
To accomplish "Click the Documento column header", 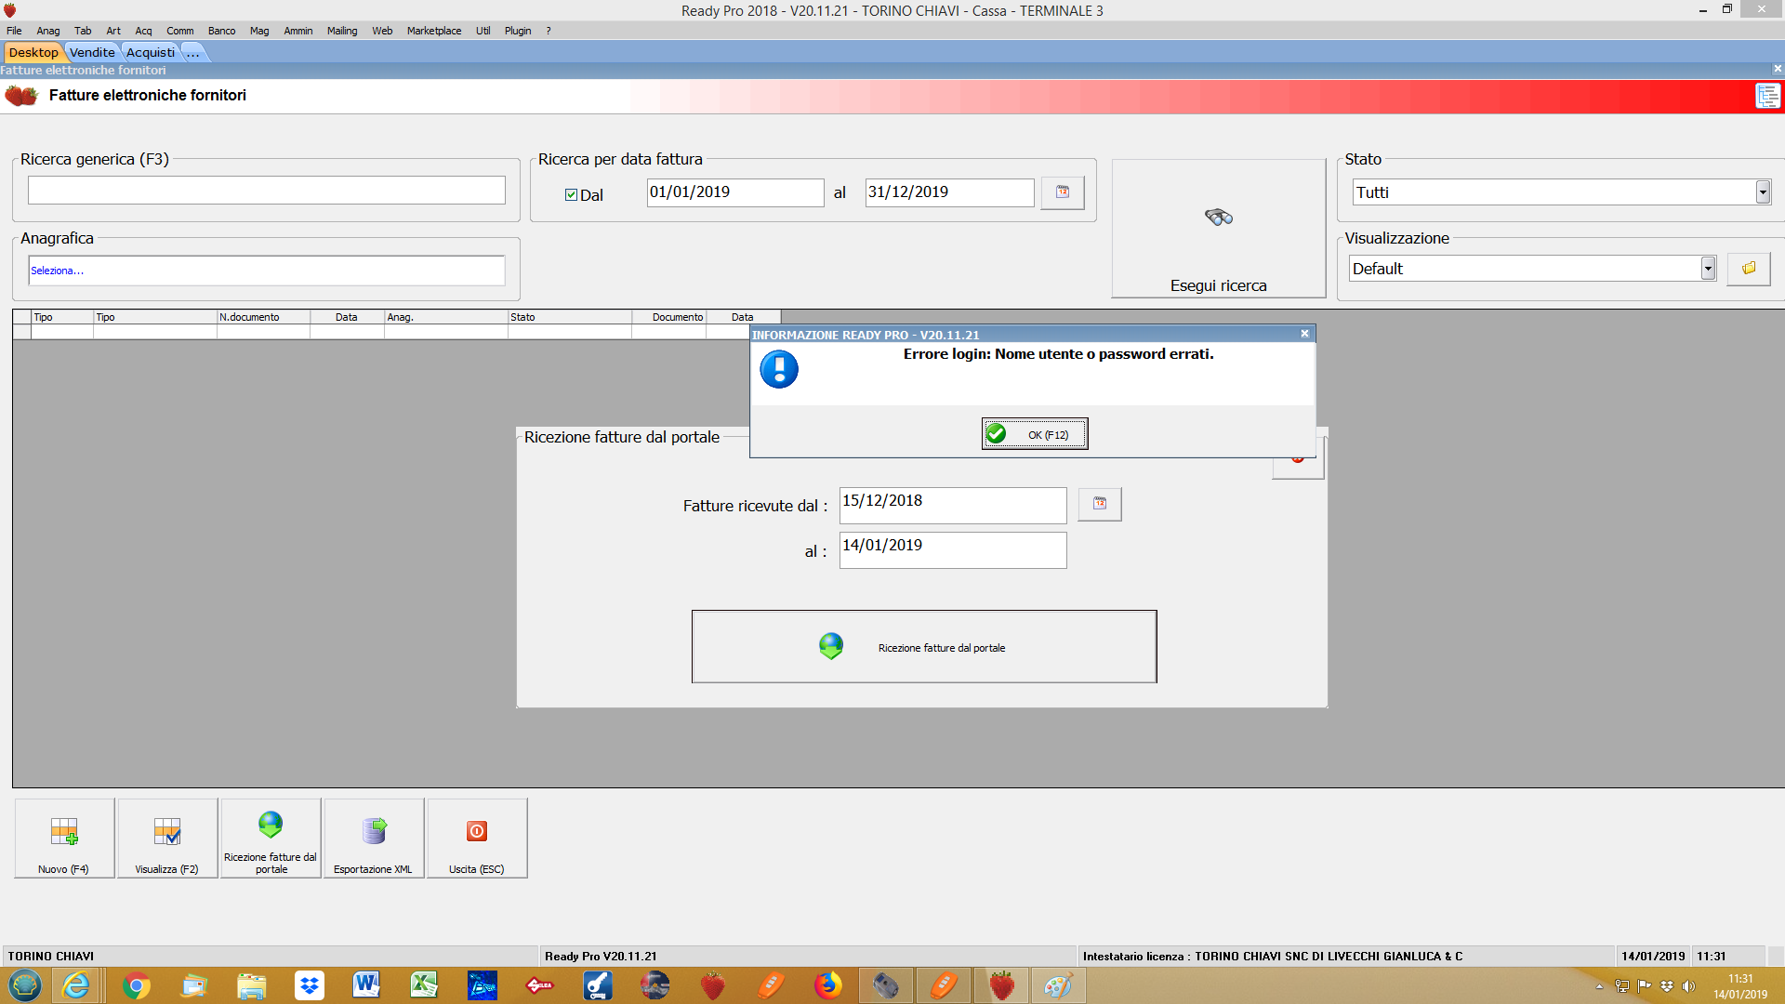I will pyautogui.click(x=669, y=317).
